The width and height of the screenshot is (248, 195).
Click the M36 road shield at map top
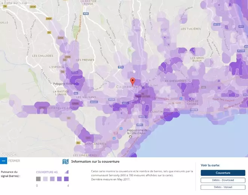click(86, 13)
